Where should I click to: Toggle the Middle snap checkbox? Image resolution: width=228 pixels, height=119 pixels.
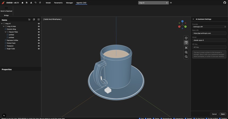click(146, 118)
